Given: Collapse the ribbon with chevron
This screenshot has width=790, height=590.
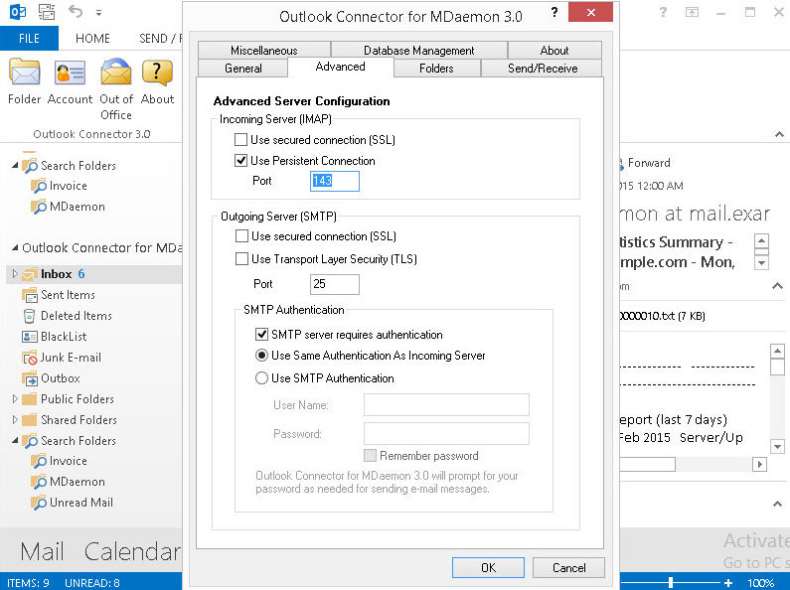Looking at the screenshot, I should coord(779,134).
